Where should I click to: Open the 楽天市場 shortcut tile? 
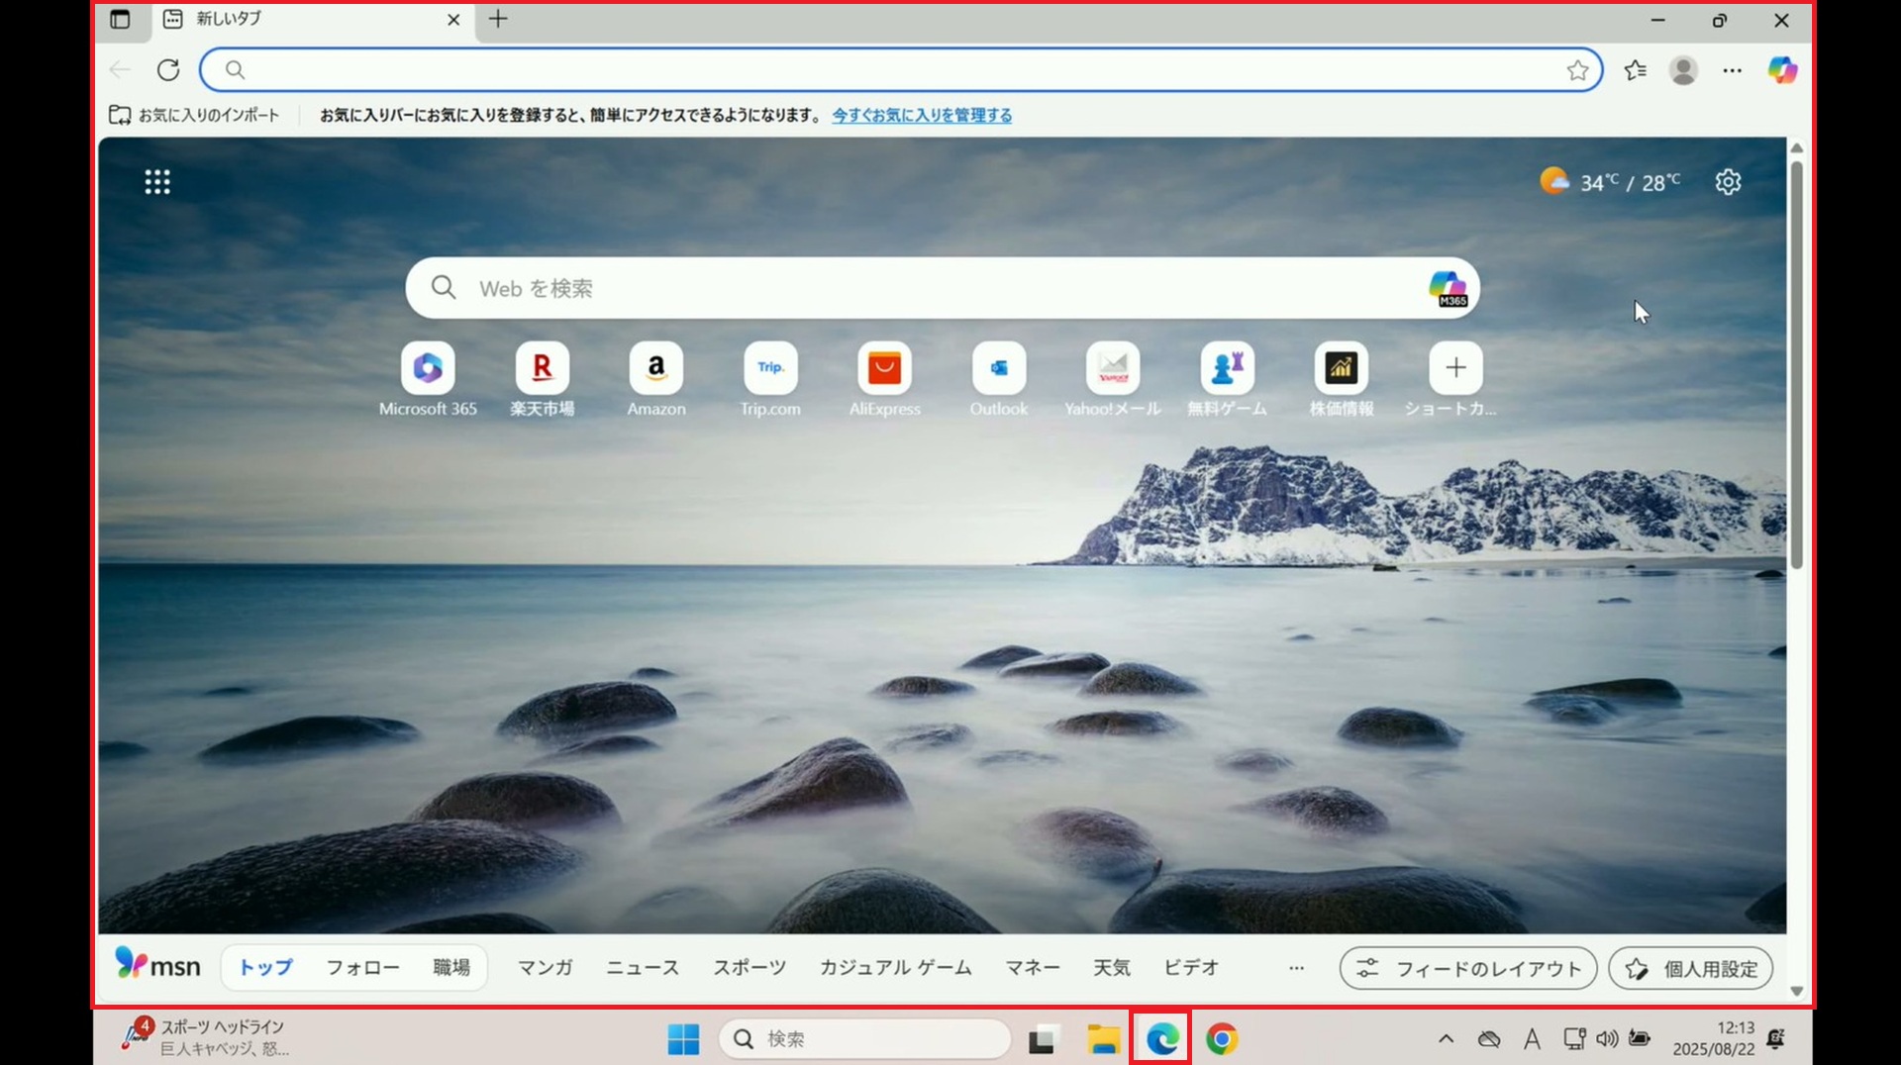(x=542, y=369)
